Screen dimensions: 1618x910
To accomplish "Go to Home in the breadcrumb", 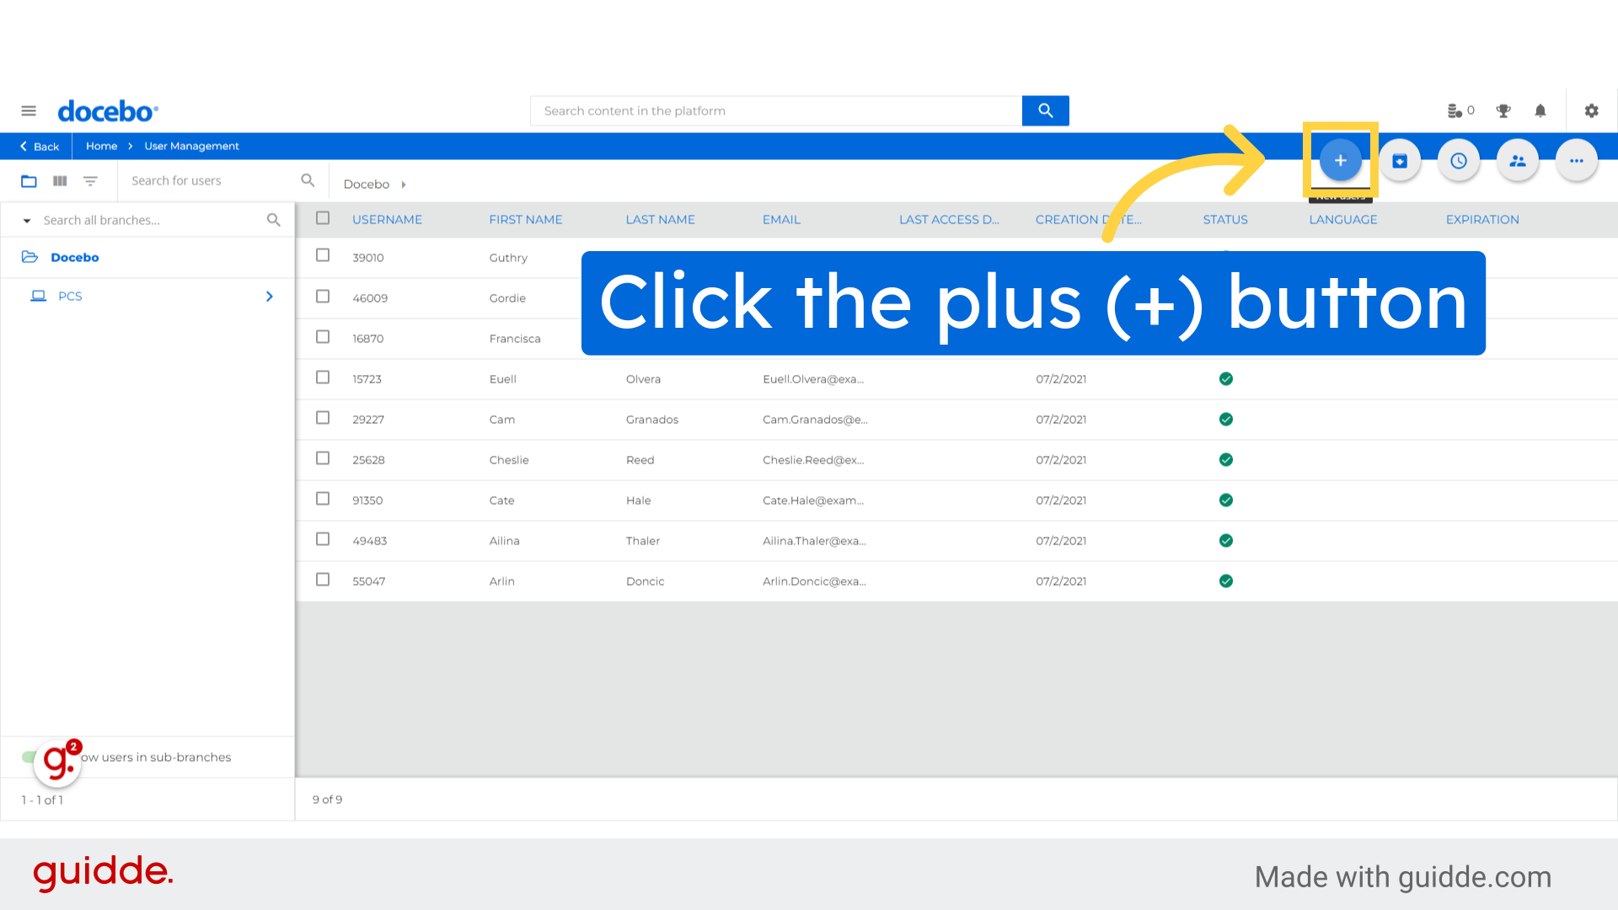I will 101,146.
